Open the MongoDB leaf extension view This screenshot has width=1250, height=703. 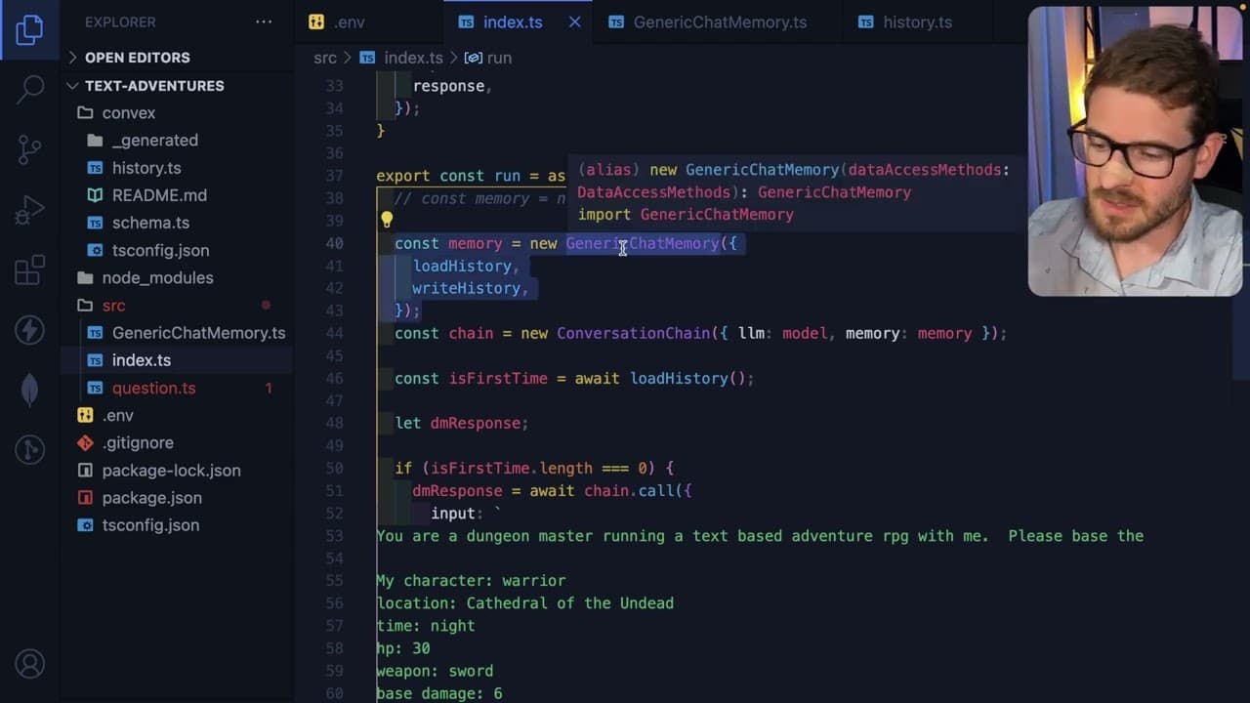click(x=29, y=390)
